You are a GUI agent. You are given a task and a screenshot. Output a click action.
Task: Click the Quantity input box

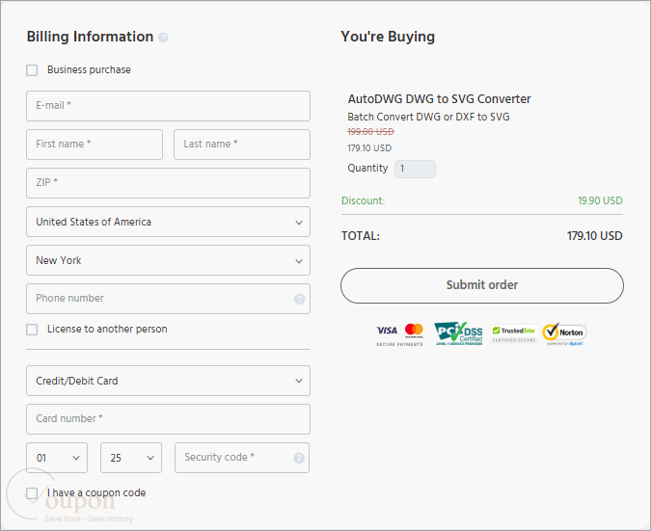tap(415, 169)
